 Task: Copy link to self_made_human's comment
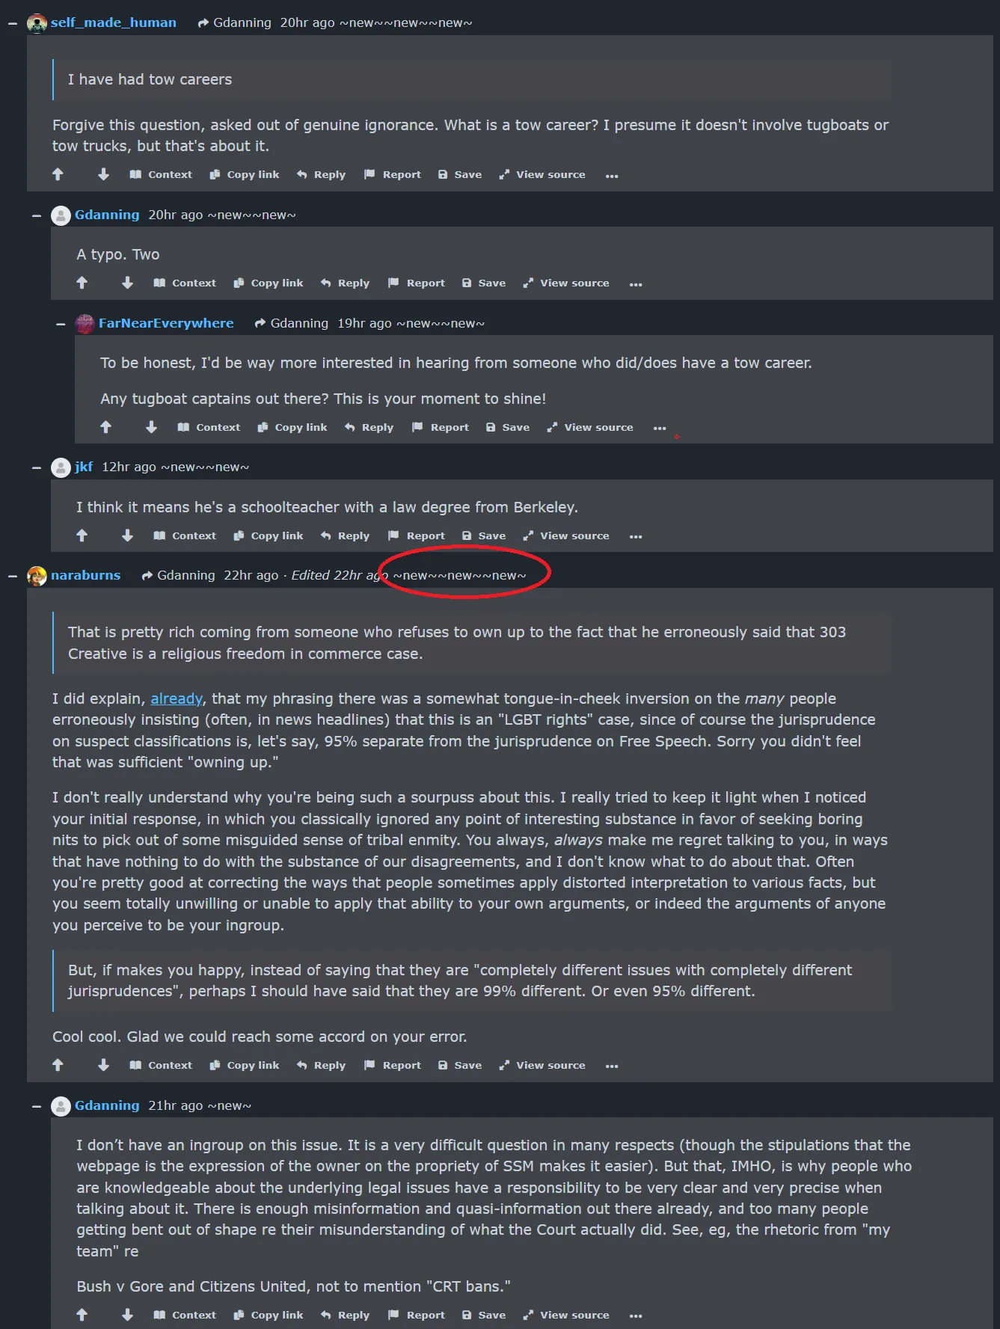[245, 174]
